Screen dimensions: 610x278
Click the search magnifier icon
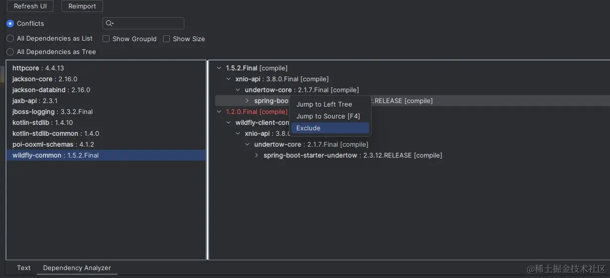110,23
